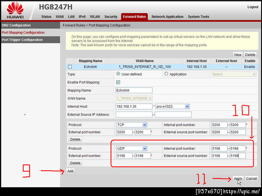Click the Internal Host column header
The width and height of the screenshot is (262, 196).
[196, 61]
